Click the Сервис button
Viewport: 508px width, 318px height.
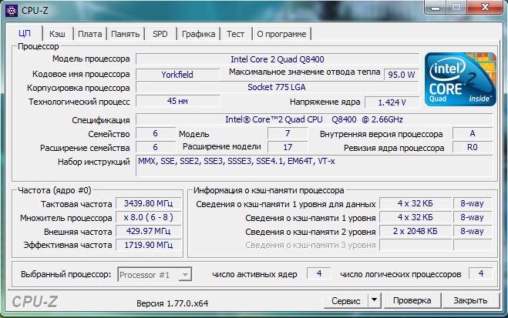[x=345, y=300]
